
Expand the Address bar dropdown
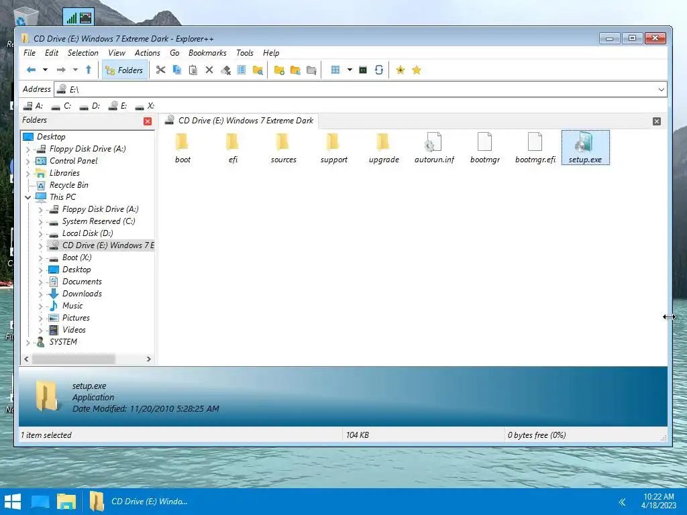coord(661,89)
